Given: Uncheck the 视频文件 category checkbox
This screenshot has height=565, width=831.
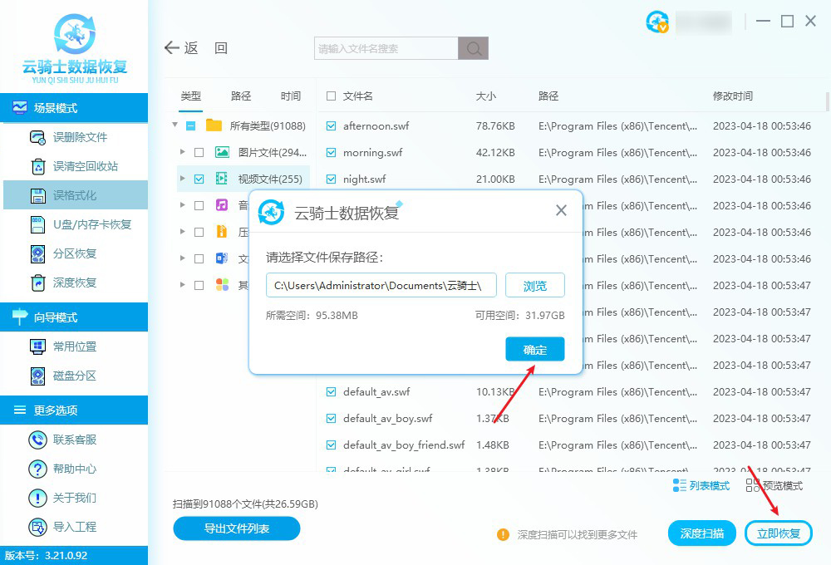Looking at the screenshot, I should click(x=197, y=179).
